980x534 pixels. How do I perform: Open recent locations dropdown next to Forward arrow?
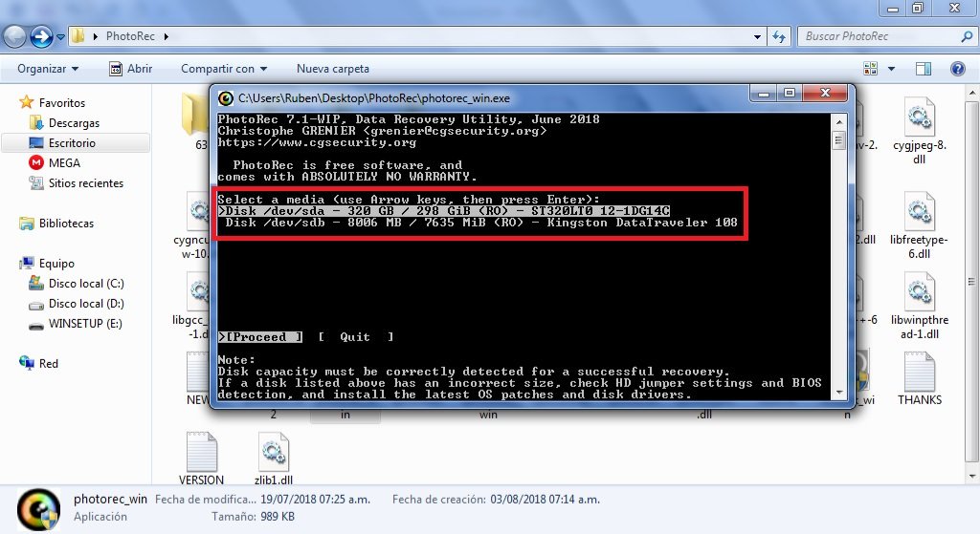(60, 37)
